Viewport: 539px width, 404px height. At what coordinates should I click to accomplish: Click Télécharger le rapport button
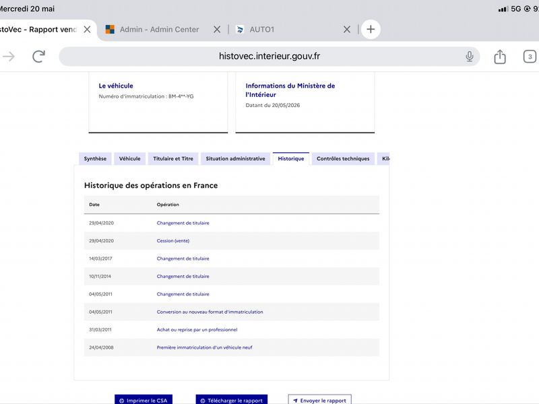click(231, 400)
